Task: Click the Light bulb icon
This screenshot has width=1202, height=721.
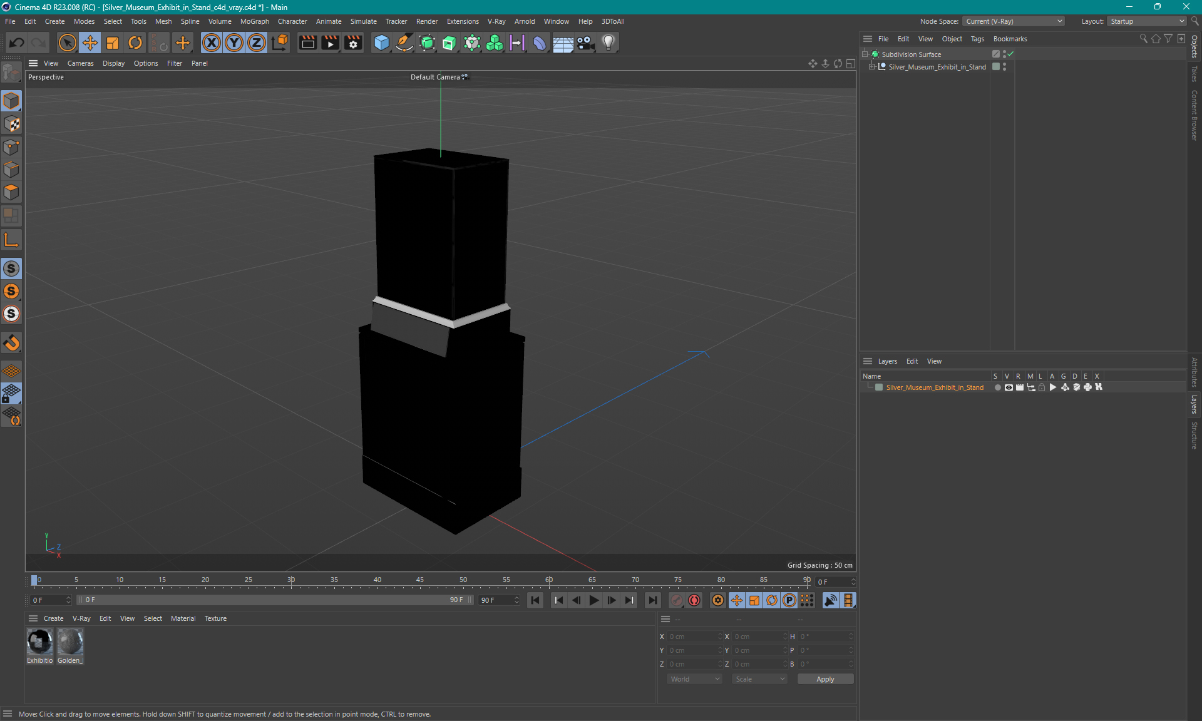Action: pyautogui.click(x=608, y=43)
